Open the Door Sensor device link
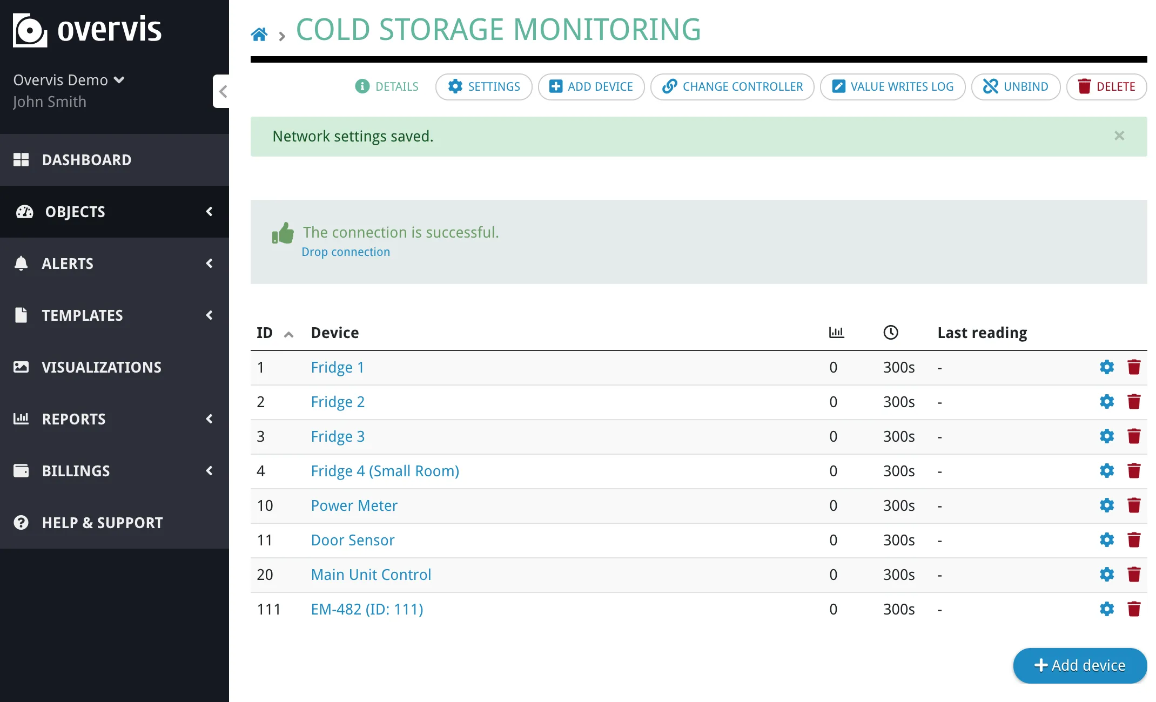 353,540
